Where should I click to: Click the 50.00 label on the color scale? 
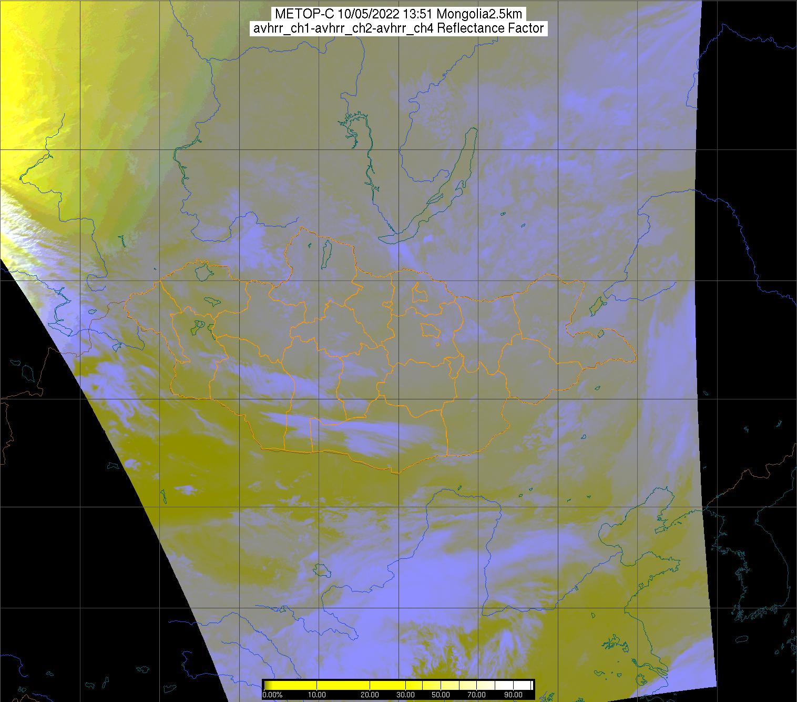441,695
